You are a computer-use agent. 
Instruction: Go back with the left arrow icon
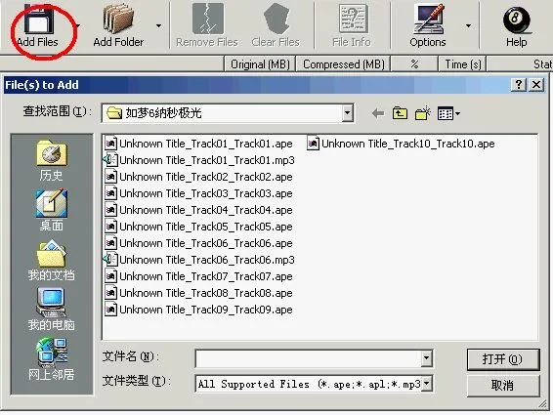click(378, 113)
